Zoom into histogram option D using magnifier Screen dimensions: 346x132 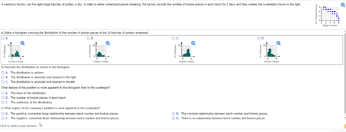(279, 43)
